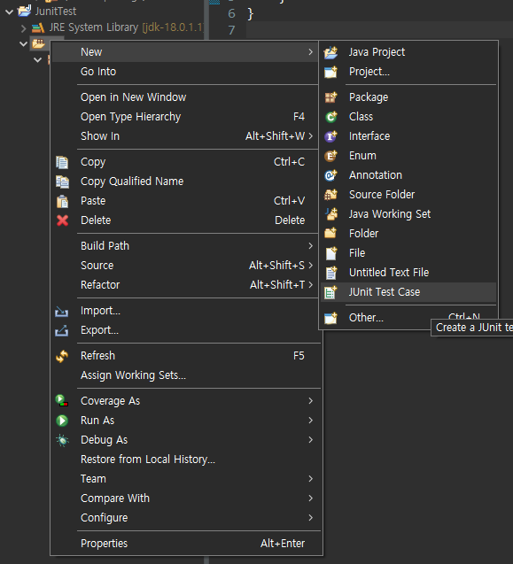Expand the Show In submenu arrow
This screenshot has height=564, width=513.
coord(310,136)
